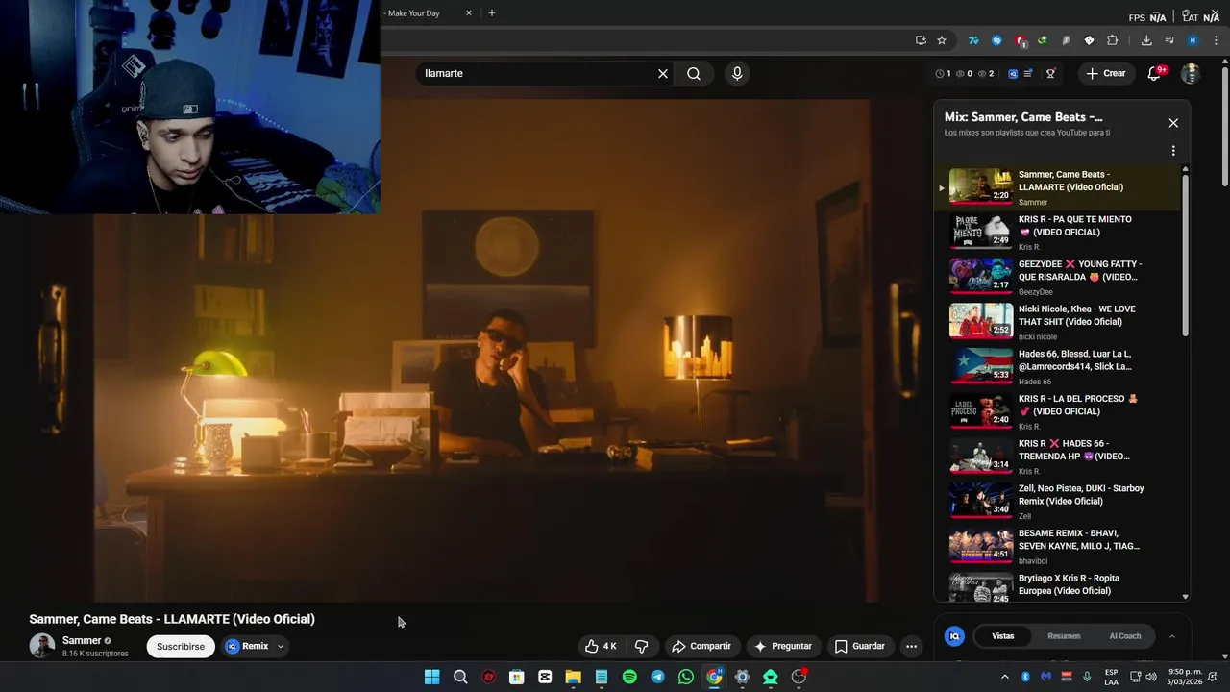Play BESAME REMIX - BHAVI, SEVEN KAYNE
This screenshot has height=692, width=1230.
[1057, 546]
